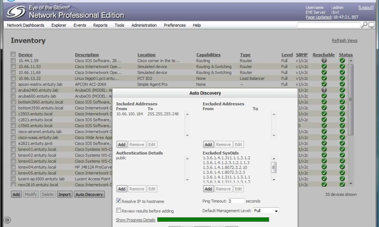
Task: Click the Inventory table scroll-down arrow
Action: pyautogui.click(x=351, y=183)
